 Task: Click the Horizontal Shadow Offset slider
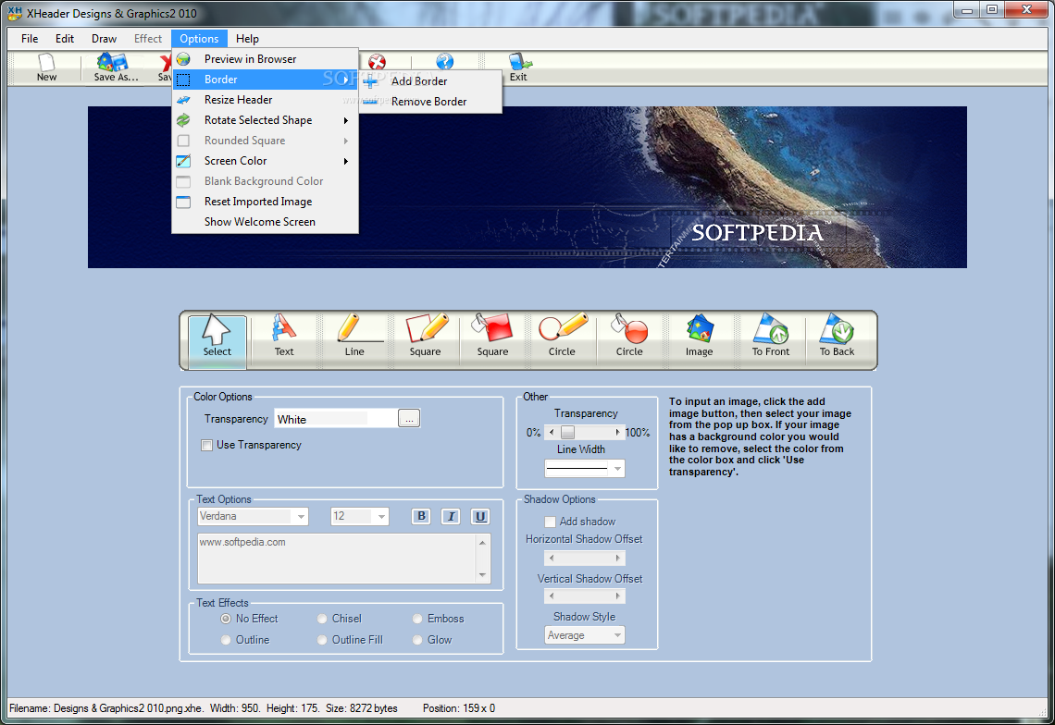(x=584, y=559)
